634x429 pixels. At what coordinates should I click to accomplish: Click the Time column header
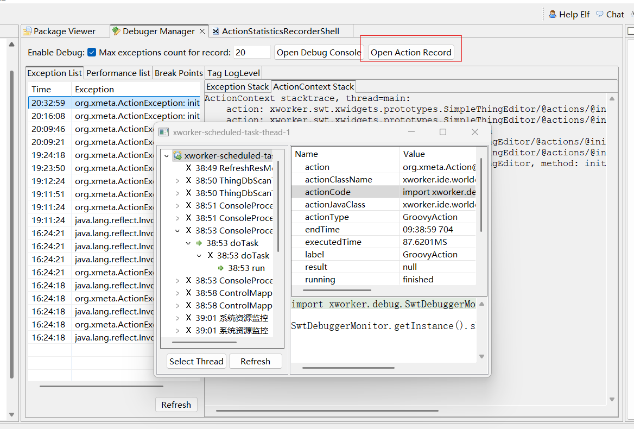pos(50,89)
